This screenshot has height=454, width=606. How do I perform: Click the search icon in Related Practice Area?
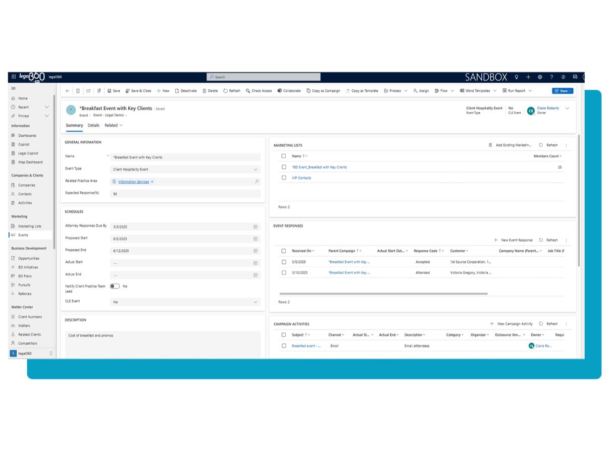[x=257, y=182]
